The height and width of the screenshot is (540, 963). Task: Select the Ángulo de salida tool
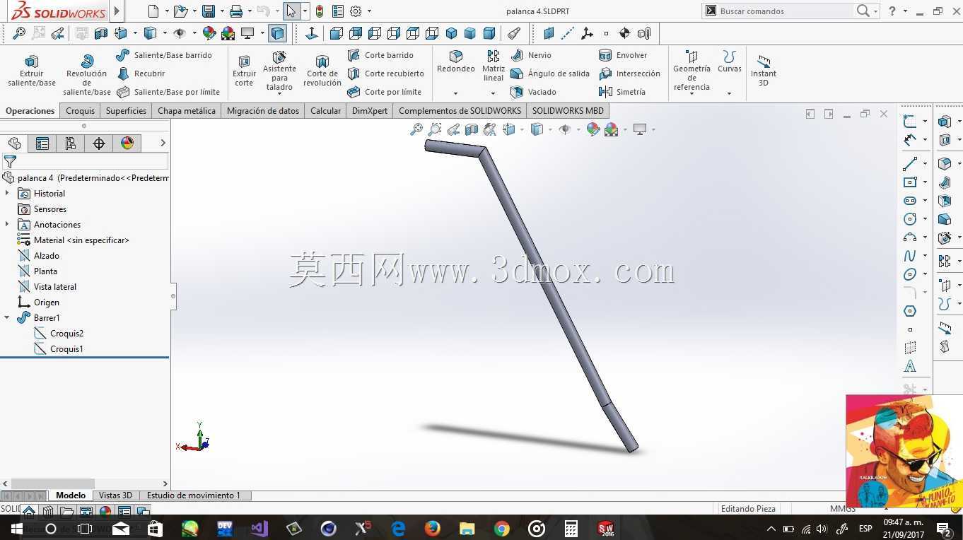550,74
